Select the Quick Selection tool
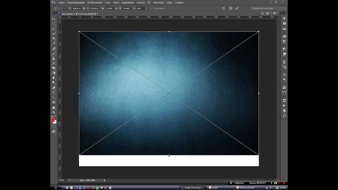 click(x=54, y=34)
